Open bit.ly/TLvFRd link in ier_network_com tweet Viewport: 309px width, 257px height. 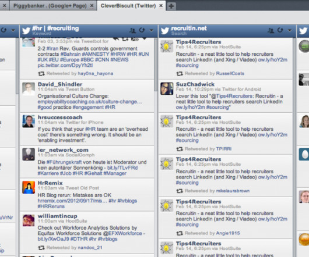[122, 167]
